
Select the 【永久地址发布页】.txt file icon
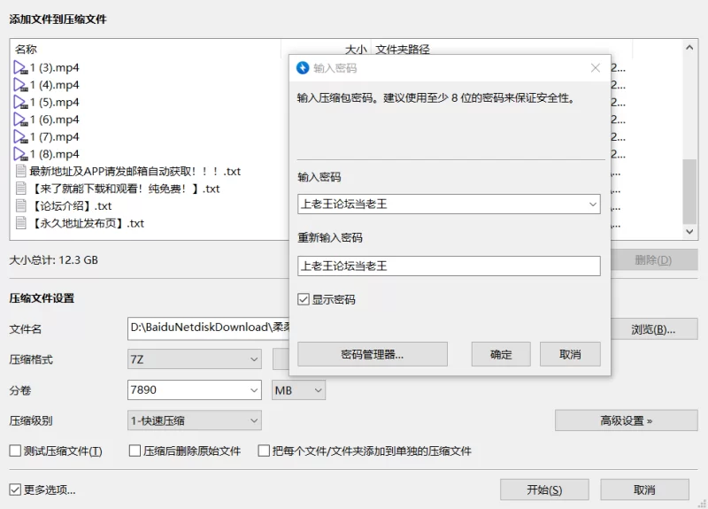tap(20, 223)
